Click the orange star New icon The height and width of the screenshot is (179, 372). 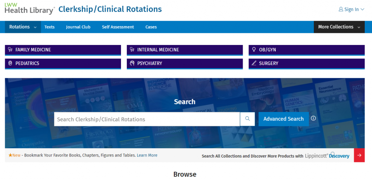[10, 155]
